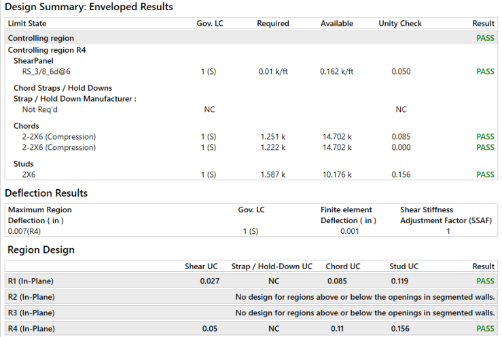Click the Design Summary: Enveloped Results heading

click(x=88, y=7)
